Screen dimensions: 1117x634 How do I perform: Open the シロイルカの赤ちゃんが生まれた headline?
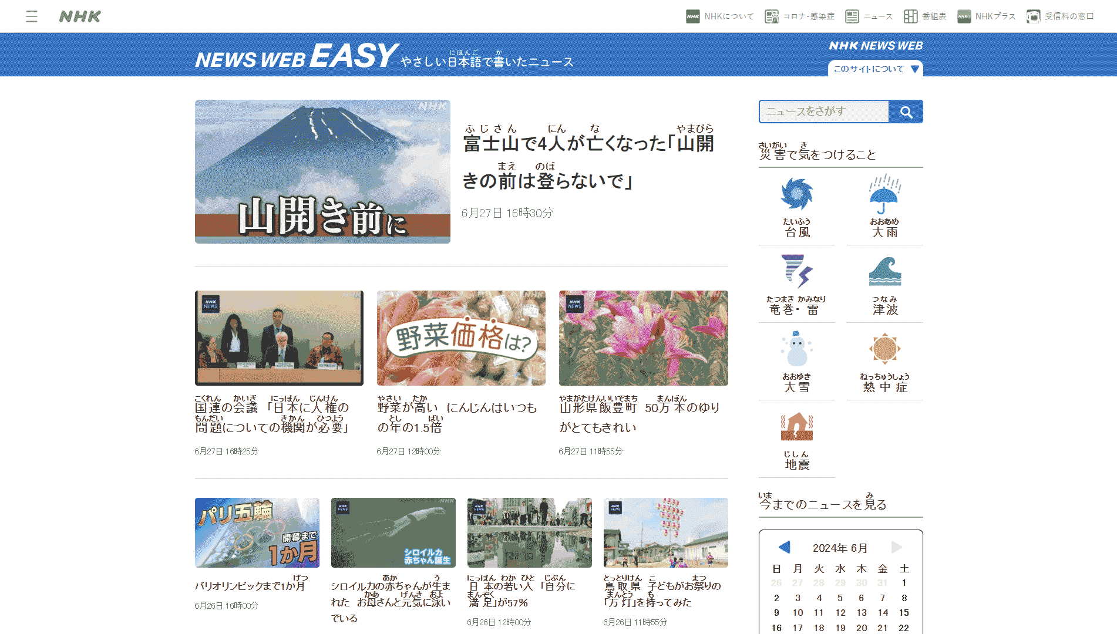[x=391, y=599]
